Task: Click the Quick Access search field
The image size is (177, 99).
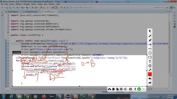Action: click(159, 7)
